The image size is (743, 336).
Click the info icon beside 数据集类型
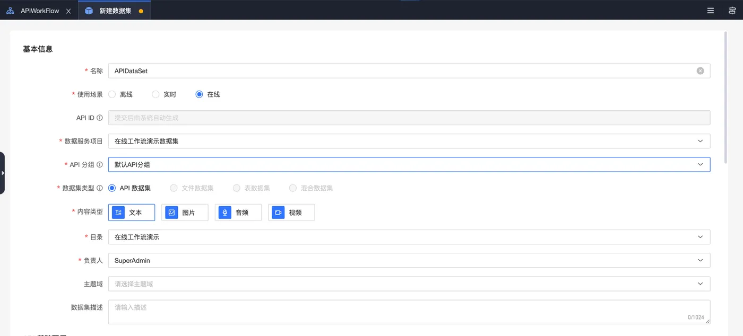pyautogui.click(x=100, y=188)
